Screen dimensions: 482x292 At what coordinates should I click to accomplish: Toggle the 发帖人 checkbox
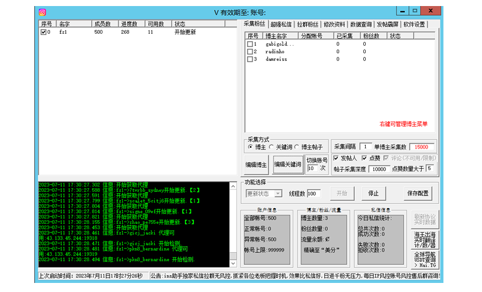click(336, 158)
